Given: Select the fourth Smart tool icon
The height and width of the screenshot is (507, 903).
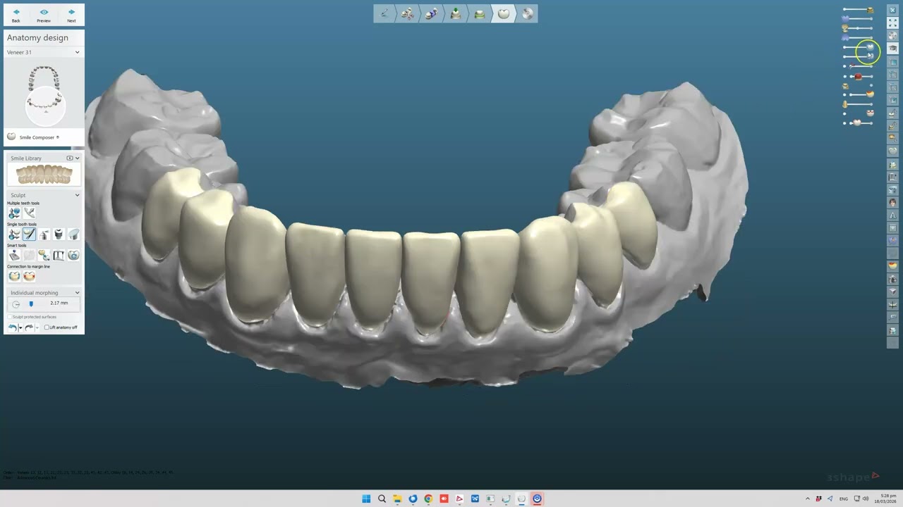Looking at the screenshot, I should click(59, 256).
